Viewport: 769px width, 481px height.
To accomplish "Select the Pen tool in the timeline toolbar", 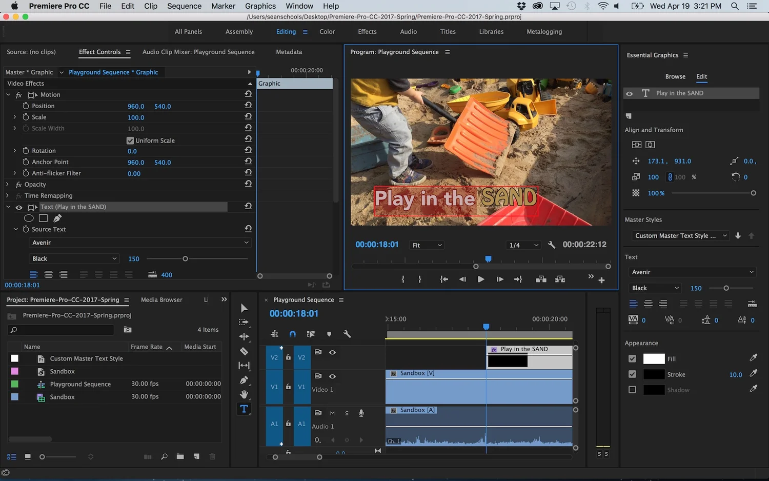I will point(244,380).
